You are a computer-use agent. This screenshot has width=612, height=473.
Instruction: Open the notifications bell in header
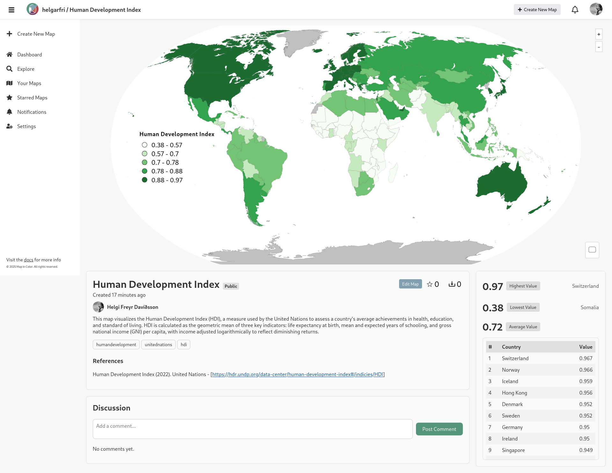[575, 10]
